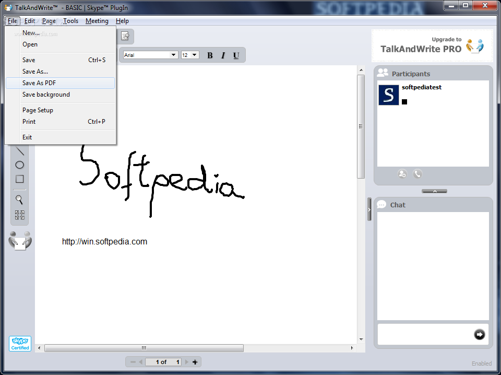Viewport: 501px width, 375px height.
Task: Click the vertical scrollbar thumb of canvas
Action: pyautogui.click(x=361, y=126)
